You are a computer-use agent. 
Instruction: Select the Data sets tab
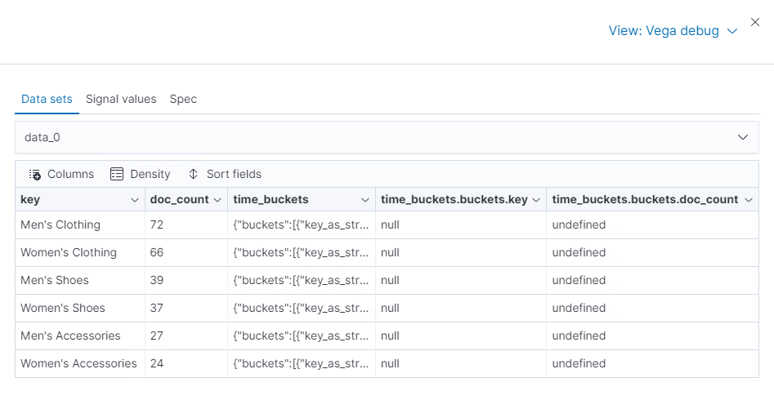(x=47, y=99)
